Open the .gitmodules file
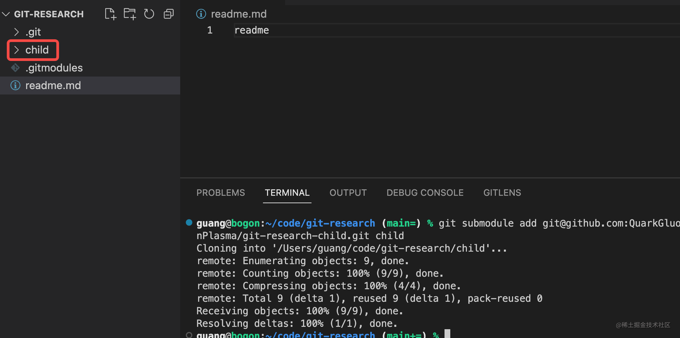The width and height of the screenshot is (680, 338). [x=54, y=68]
